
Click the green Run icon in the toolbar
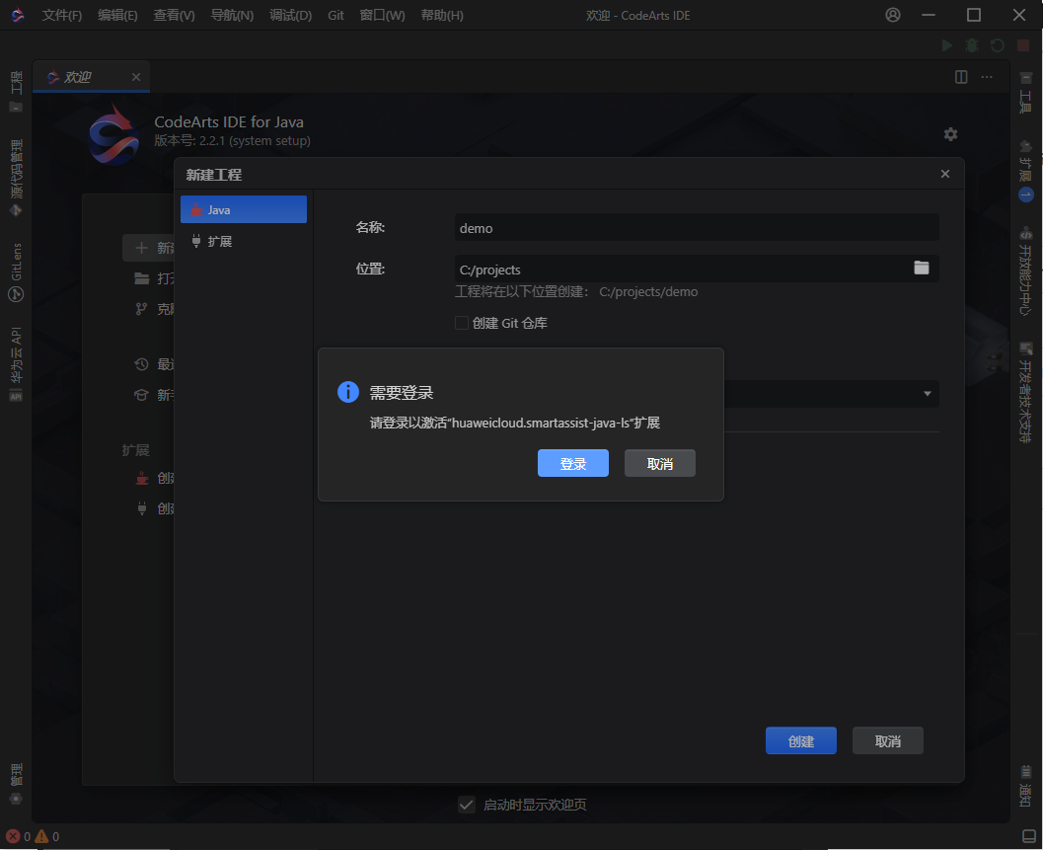(946, 44)
